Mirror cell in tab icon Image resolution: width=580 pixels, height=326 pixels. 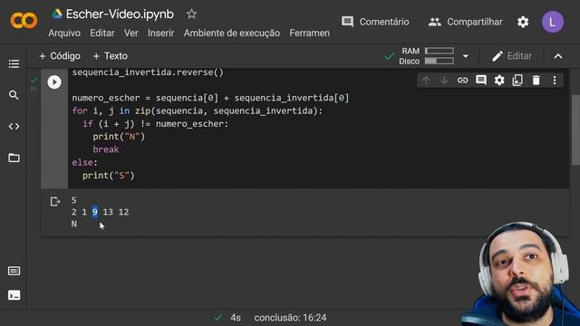(x=517, y=81)
